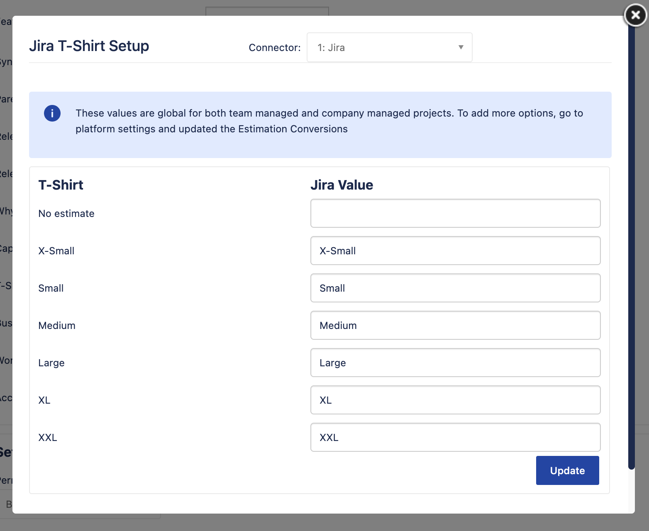The image size is (649, 531).
Task: Click the Large row label
Action: pyautogui.click(x=51, y=363)
